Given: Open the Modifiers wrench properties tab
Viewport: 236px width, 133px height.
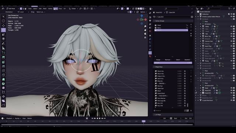Looking at the screenshot, I should [x=150, y=39].
